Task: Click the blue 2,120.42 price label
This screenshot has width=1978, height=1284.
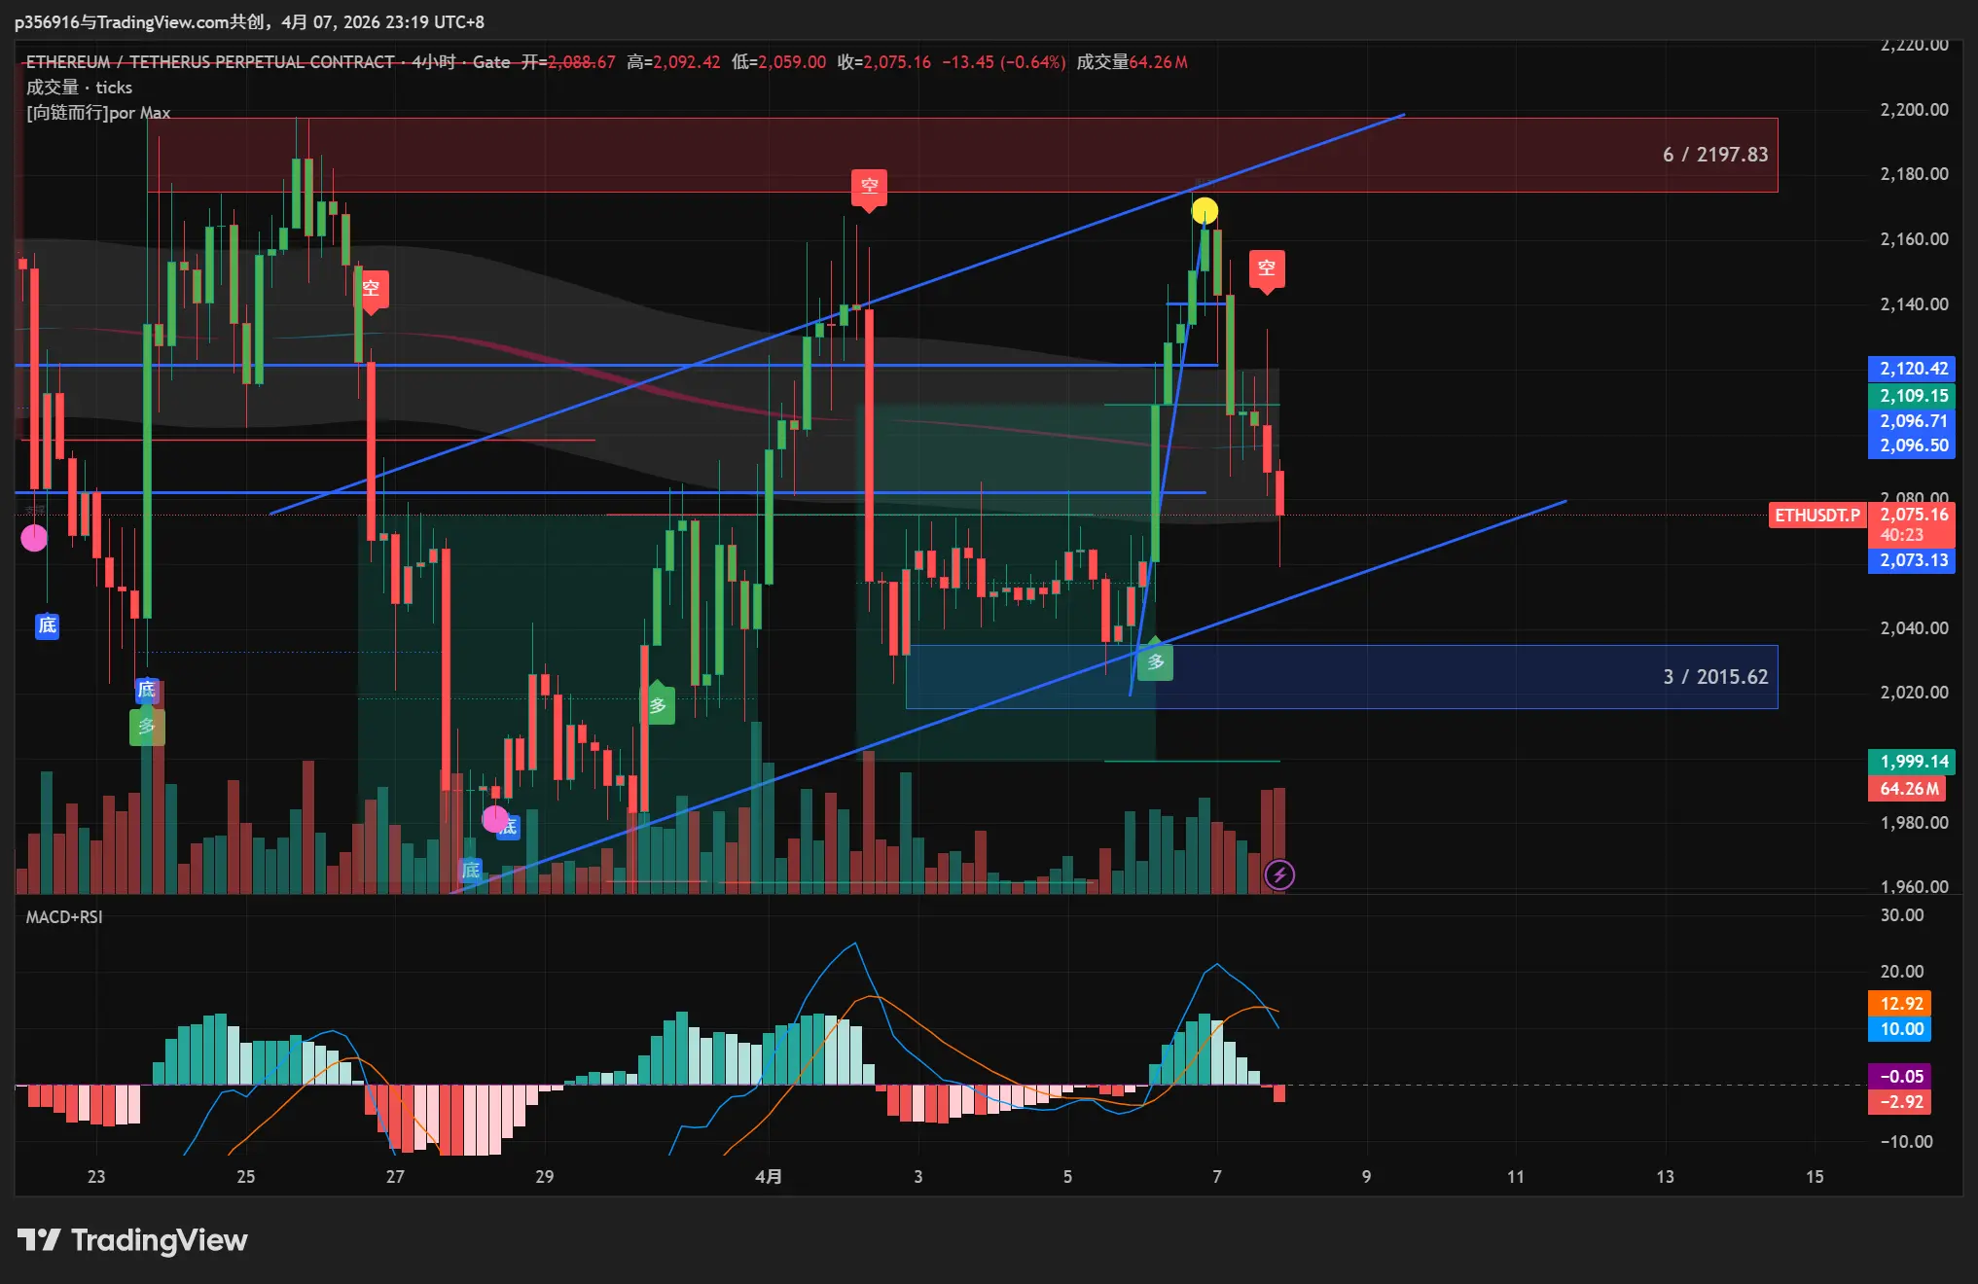Action: pos(1912,369)
